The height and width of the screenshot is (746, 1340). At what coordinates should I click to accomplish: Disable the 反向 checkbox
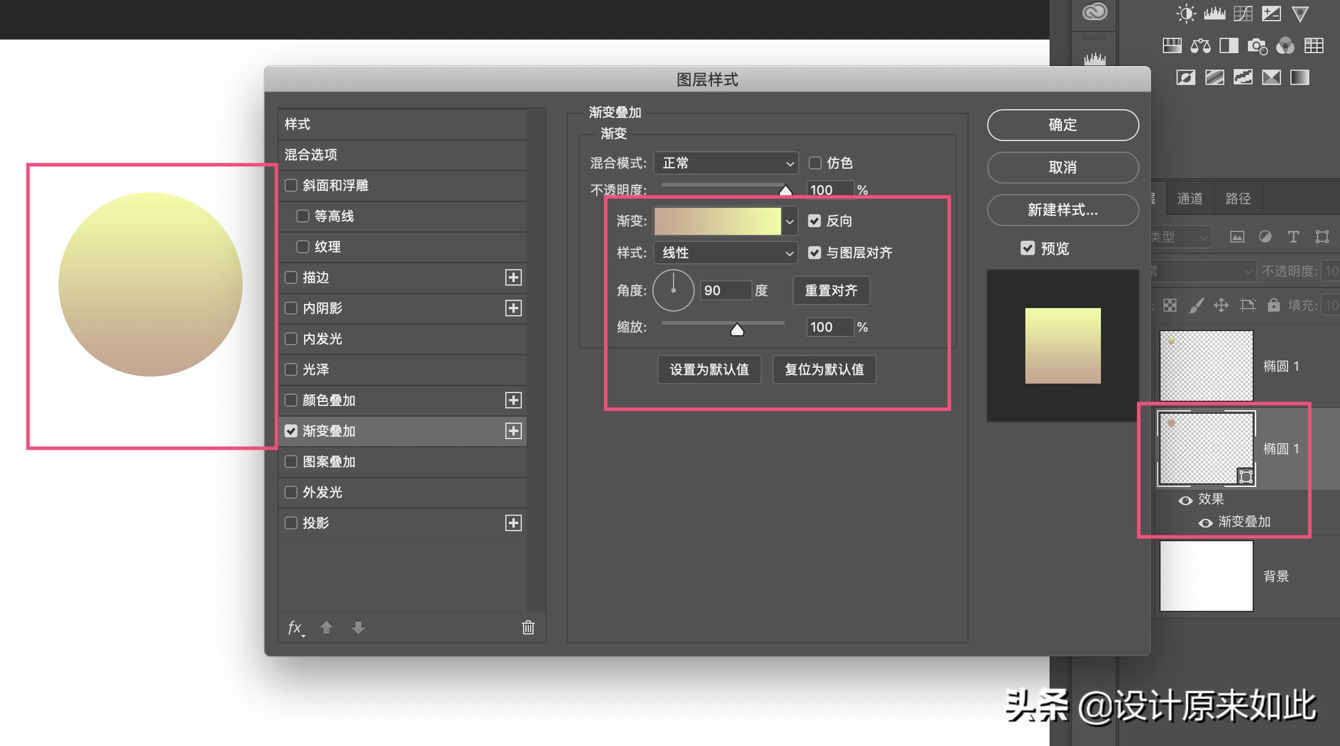click(815, 220)
